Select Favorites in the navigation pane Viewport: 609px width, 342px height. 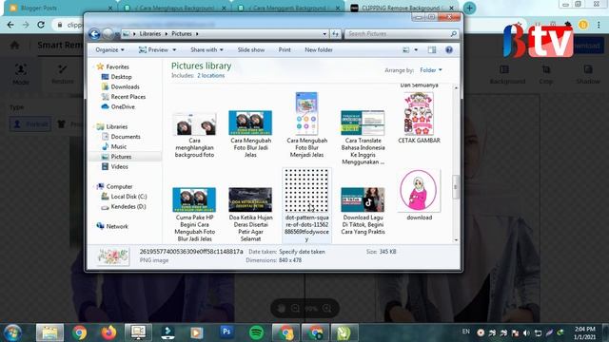point(117,66)
